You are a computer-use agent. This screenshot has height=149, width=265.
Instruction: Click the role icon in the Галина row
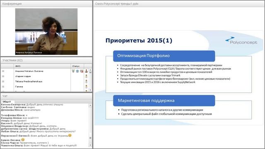tap(87, 87)
